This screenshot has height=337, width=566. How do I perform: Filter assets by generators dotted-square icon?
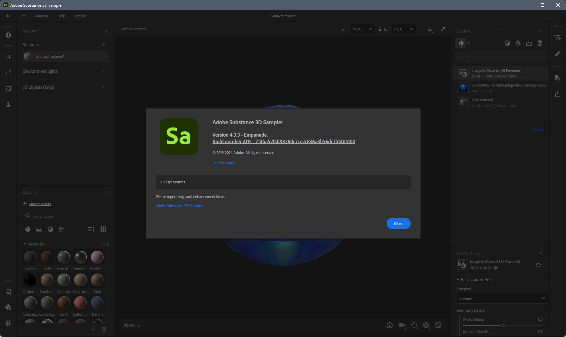62,229
